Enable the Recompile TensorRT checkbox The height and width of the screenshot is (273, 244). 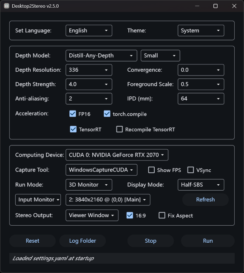pyautogui.click(x=119, y=129)
